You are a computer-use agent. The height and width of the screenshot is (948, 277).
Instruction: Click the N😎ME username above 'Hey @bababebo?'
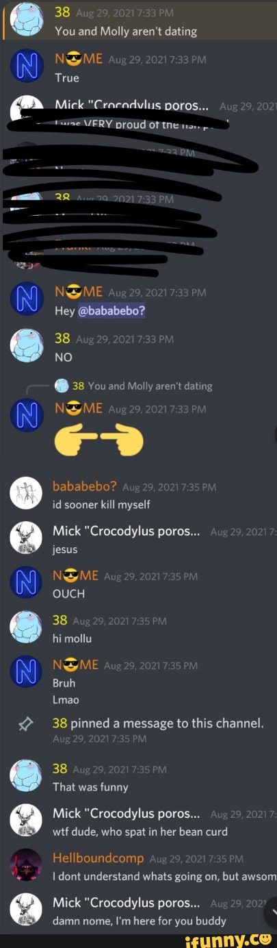click(77, 292)
